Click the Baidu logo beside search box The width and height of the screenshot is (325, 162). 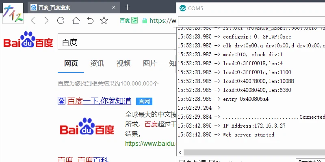(x=28, y=40)
